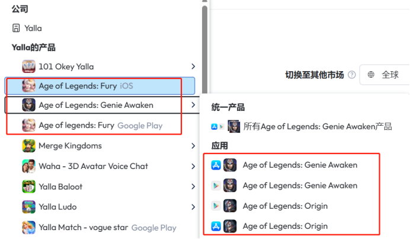410x239 pixels.
Task: Click the Yalla company building icon
Action: (x=16, y=28)
